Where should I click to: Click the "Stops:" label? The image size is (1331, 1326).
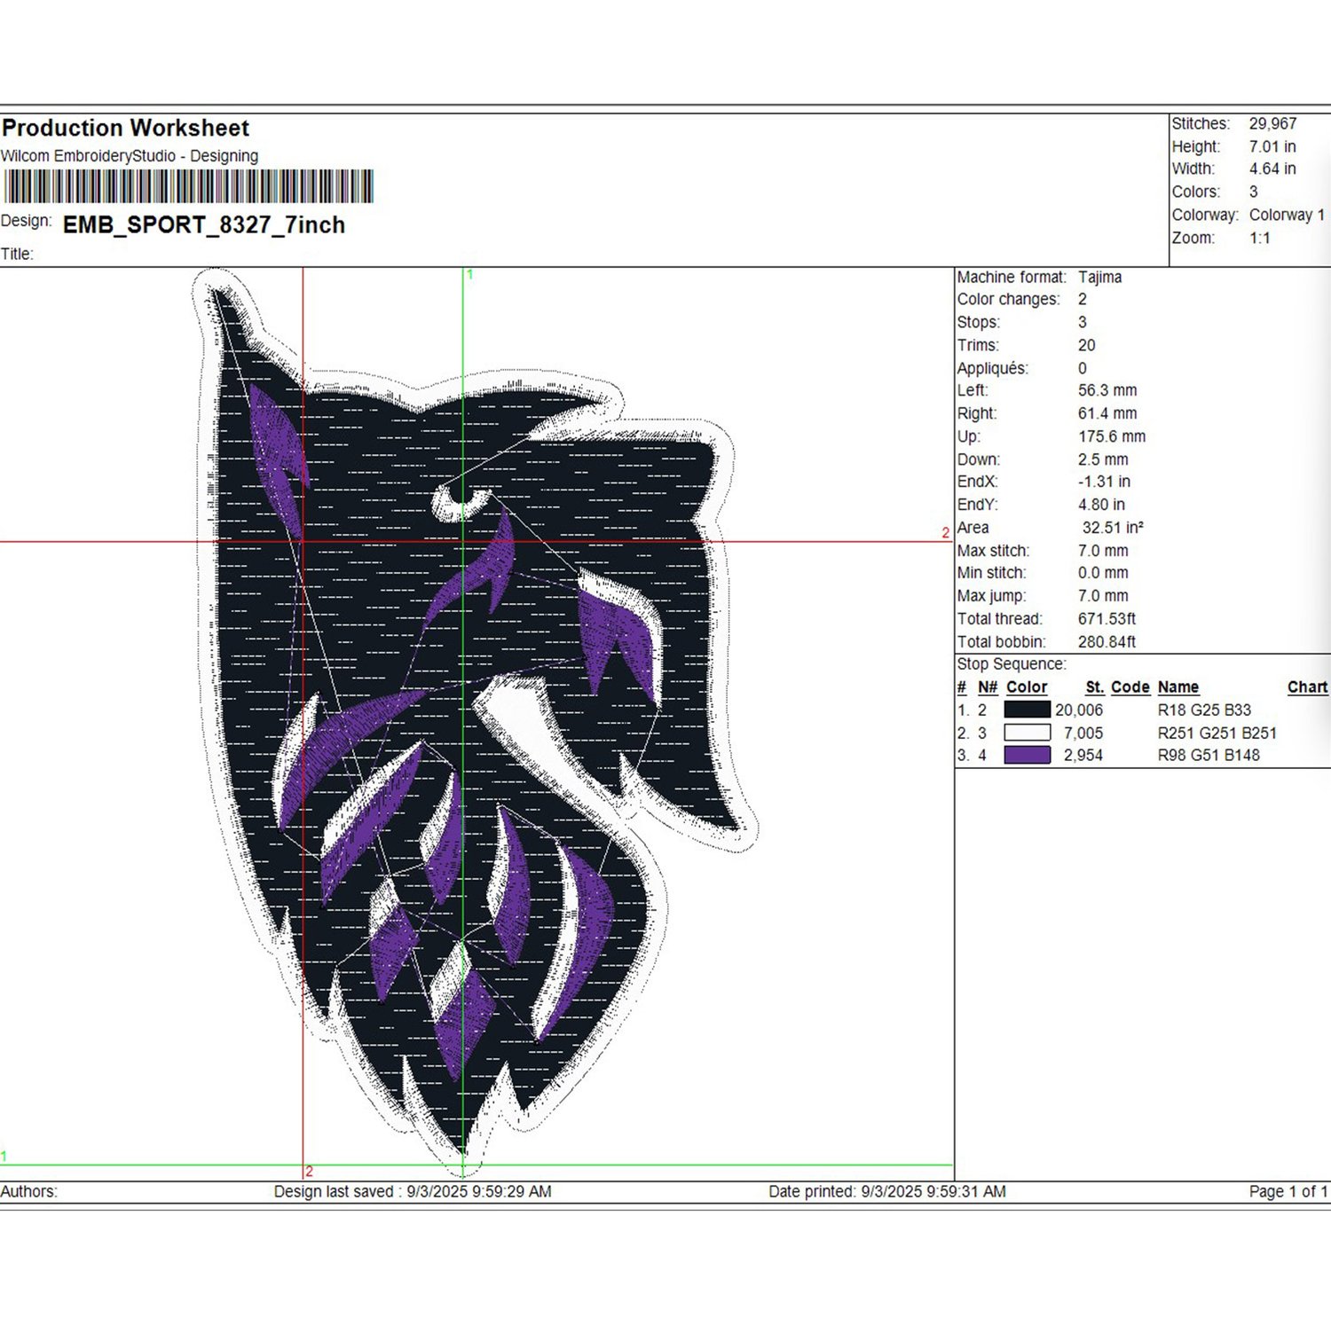click(x=979, y=323)
